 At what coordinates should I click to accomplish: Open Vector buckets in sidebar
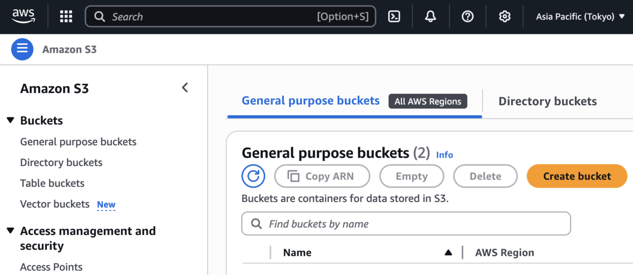tap(55, 204)
